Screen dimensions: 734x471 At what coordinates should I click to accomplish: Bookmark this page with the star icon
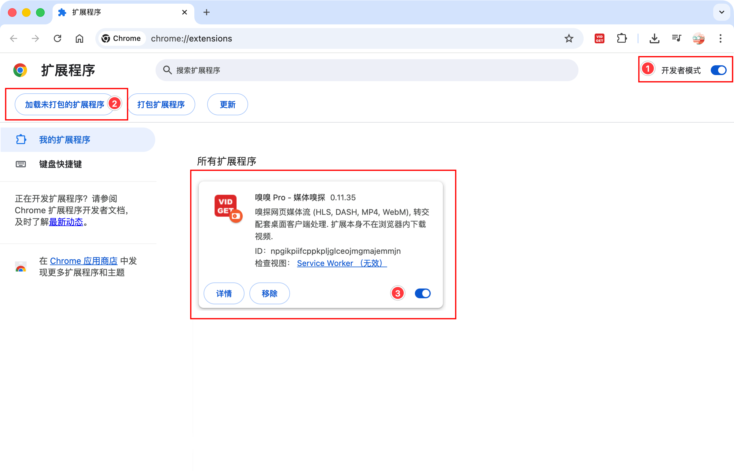569,38
